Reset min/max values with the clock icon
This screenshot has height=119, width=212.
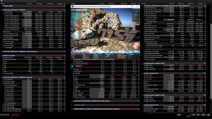coord(193,115)
